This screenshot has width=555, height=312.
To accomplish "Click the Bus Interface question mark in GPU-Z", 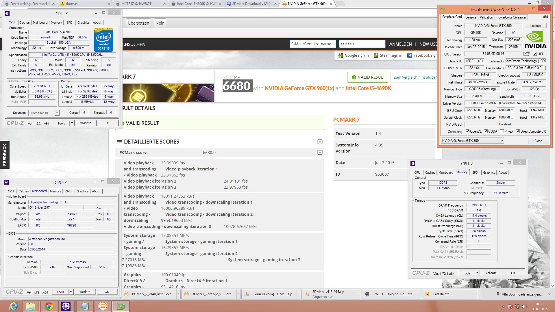I will pos(545,68).
